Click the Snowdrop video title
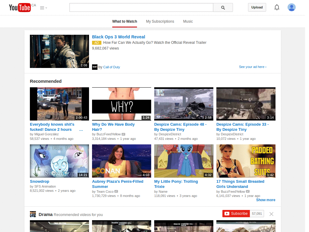 40,182
